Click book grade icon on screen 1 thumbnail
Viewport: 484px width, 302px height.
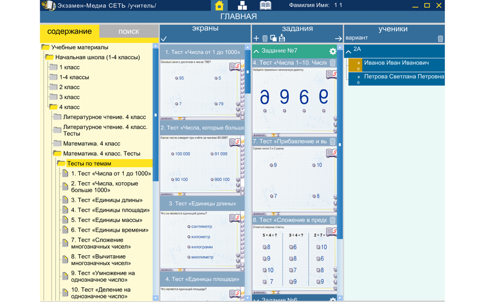pyautogui.click(x=235, y=66)
